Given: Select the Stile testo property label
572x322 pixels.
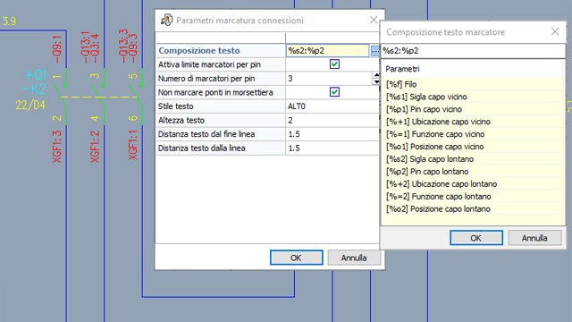Looking at the screenshot, I should (x=175, y=106).
